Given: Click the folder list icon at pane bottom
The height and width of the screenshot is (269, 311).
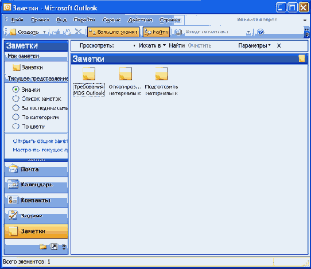Looking at the screenshot, I should pyautogui.click(x=43, y=247).
